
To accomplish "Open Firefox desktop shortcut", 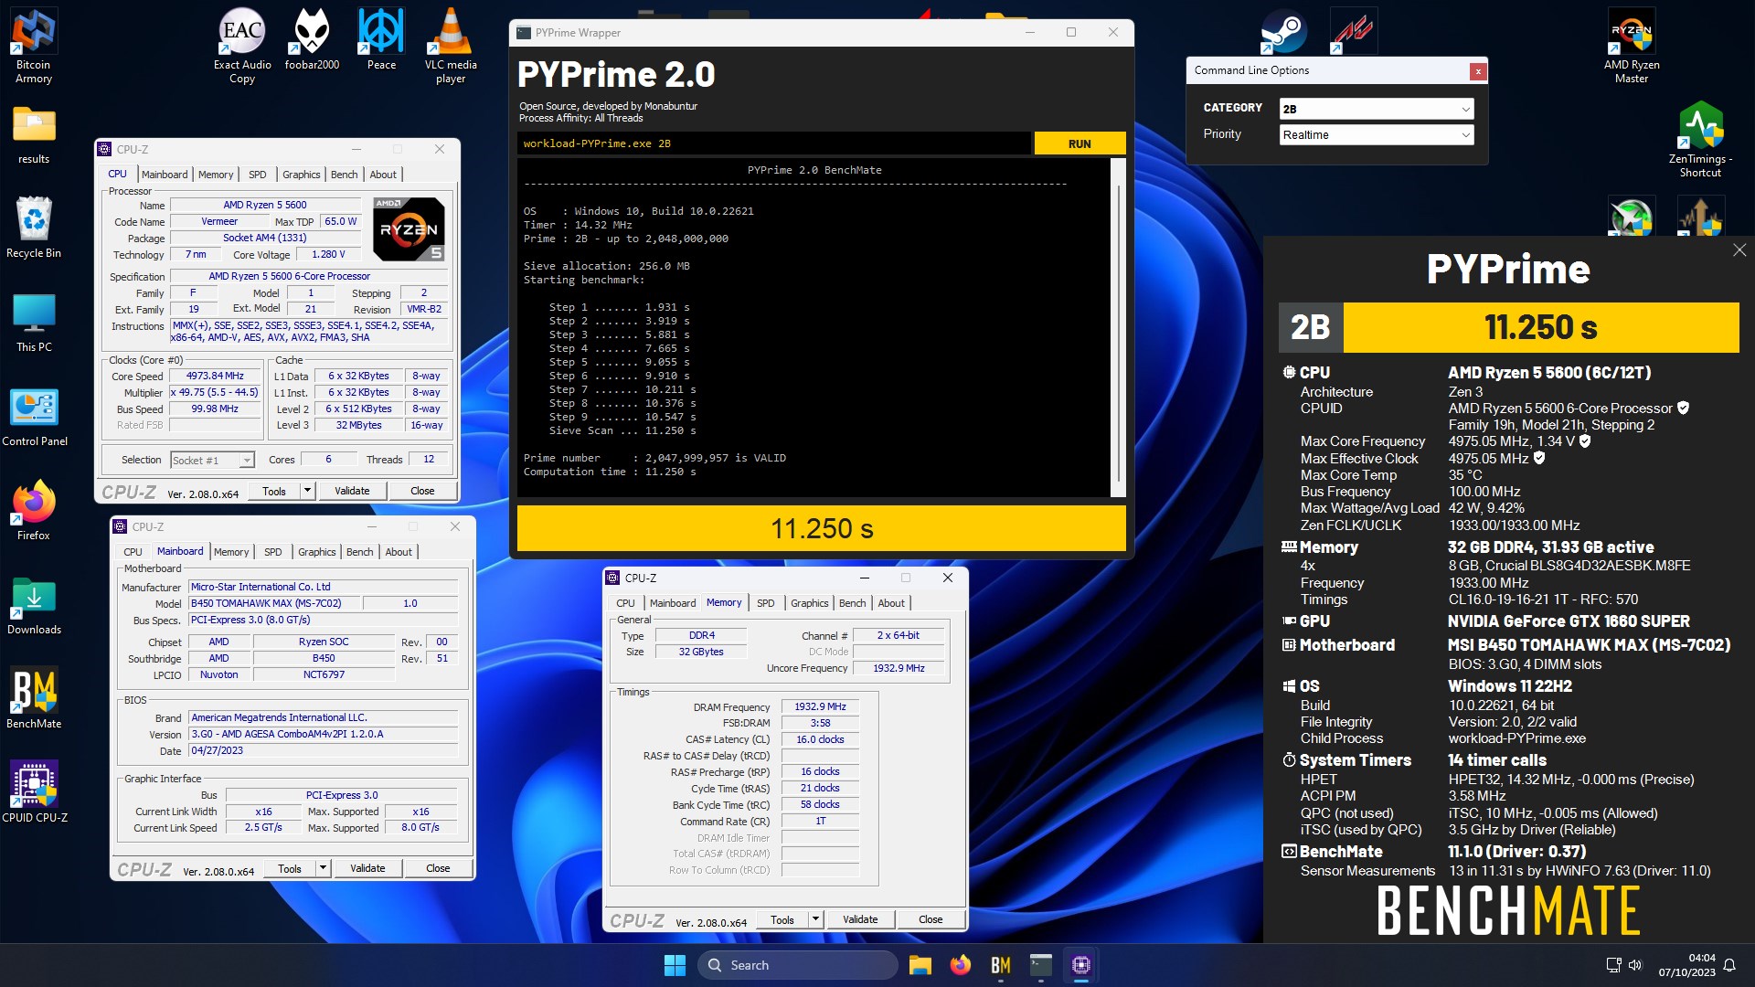I will pos(34,511).
